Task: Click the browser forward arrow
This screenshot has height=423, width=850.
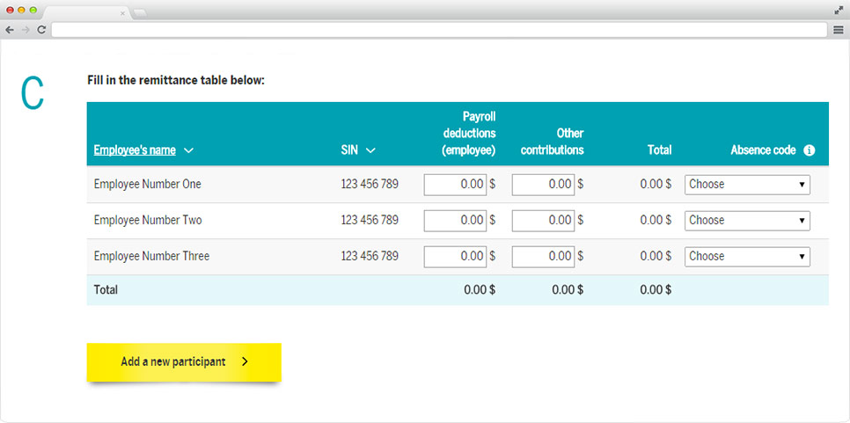Action: pos(26,30)
